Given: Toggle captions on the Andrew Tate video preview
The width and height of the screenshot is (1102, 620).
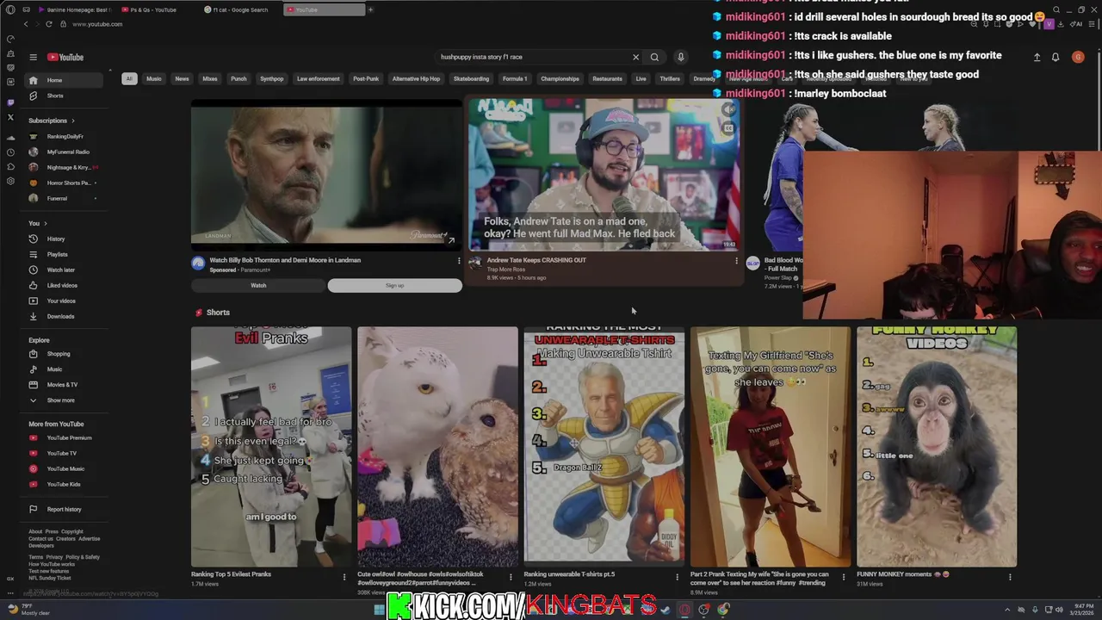Looking at the screenshot, I should tap(728, 128).
